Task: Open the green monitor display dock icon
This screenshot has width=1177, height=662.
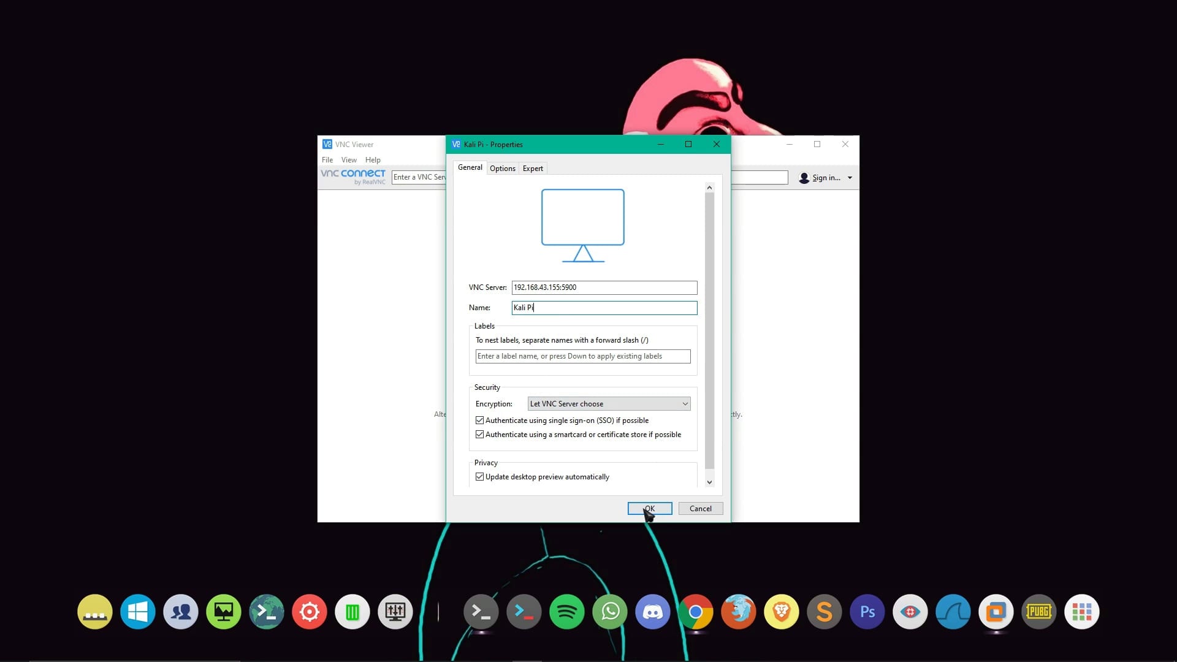Action: click(x=224, y=612)
